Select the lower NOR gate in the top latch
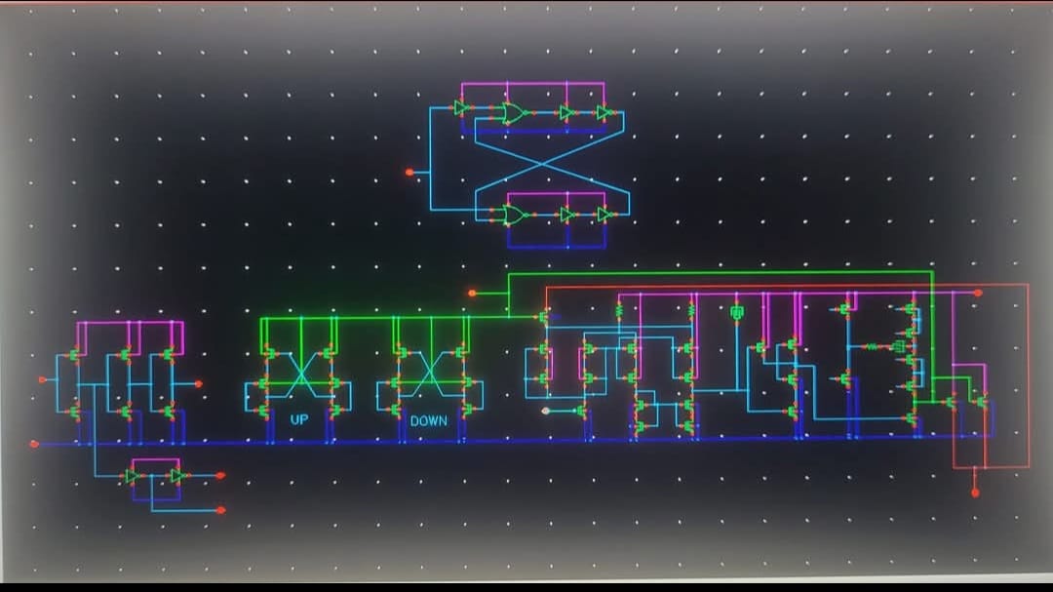 tap(515, 215)
